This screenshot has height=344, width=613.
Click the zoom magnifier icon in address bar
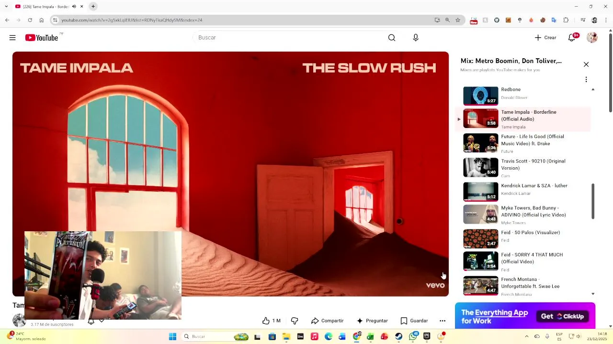447,20
